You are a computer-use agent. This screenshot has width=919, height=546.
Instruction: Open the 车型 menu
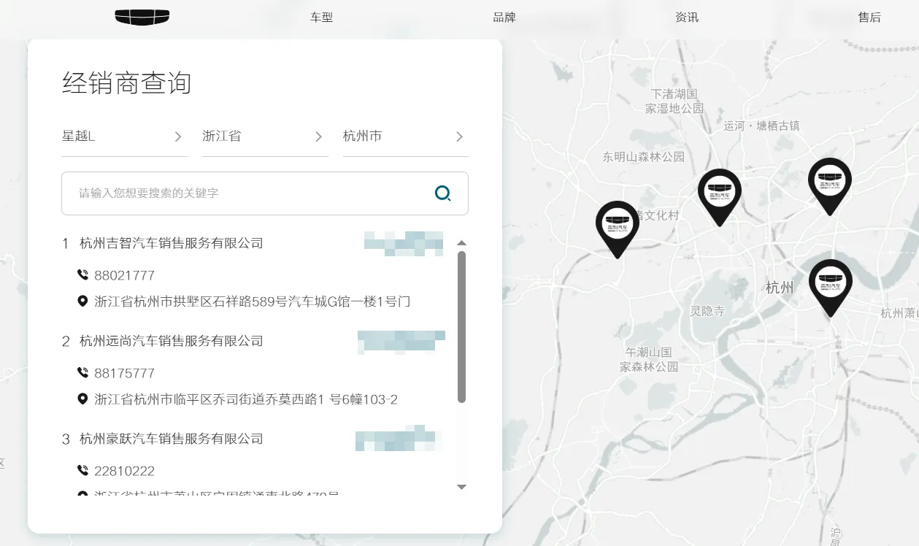[x=321, y=17]
